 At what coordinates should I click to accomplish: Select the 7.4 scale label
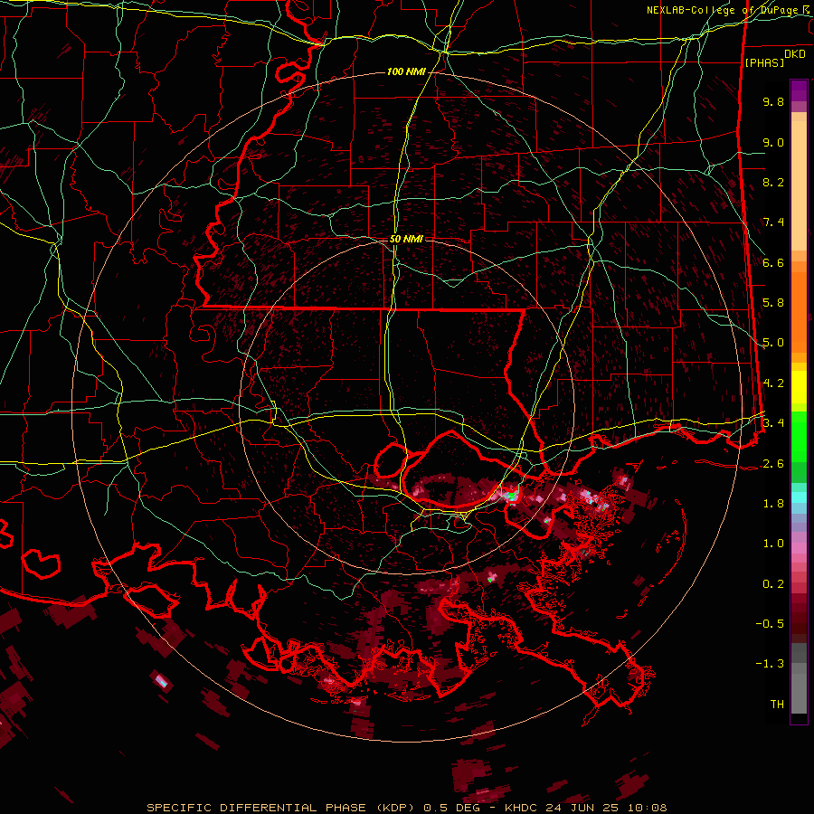pos(773,222)
